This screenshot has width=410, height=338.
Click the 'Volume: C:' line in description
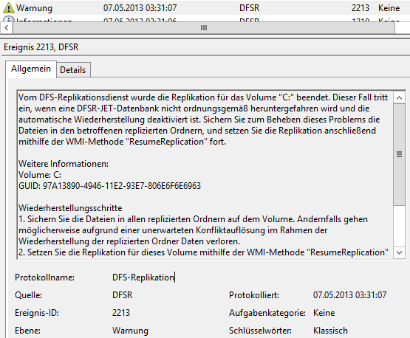(40, 175)
